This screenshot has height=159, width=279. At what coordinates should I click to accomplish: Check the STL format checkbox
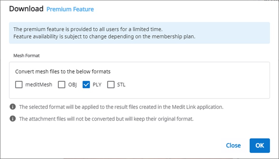pyautogui.click(x=111, y=85)
